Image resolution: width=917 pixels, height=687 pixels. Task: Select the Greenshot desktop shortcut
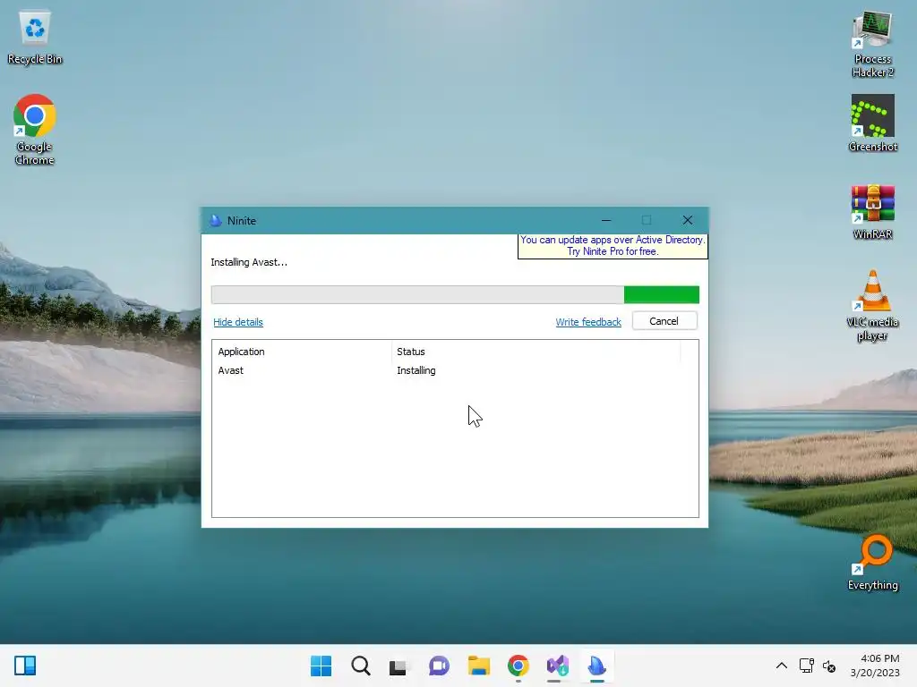point(872,123)
